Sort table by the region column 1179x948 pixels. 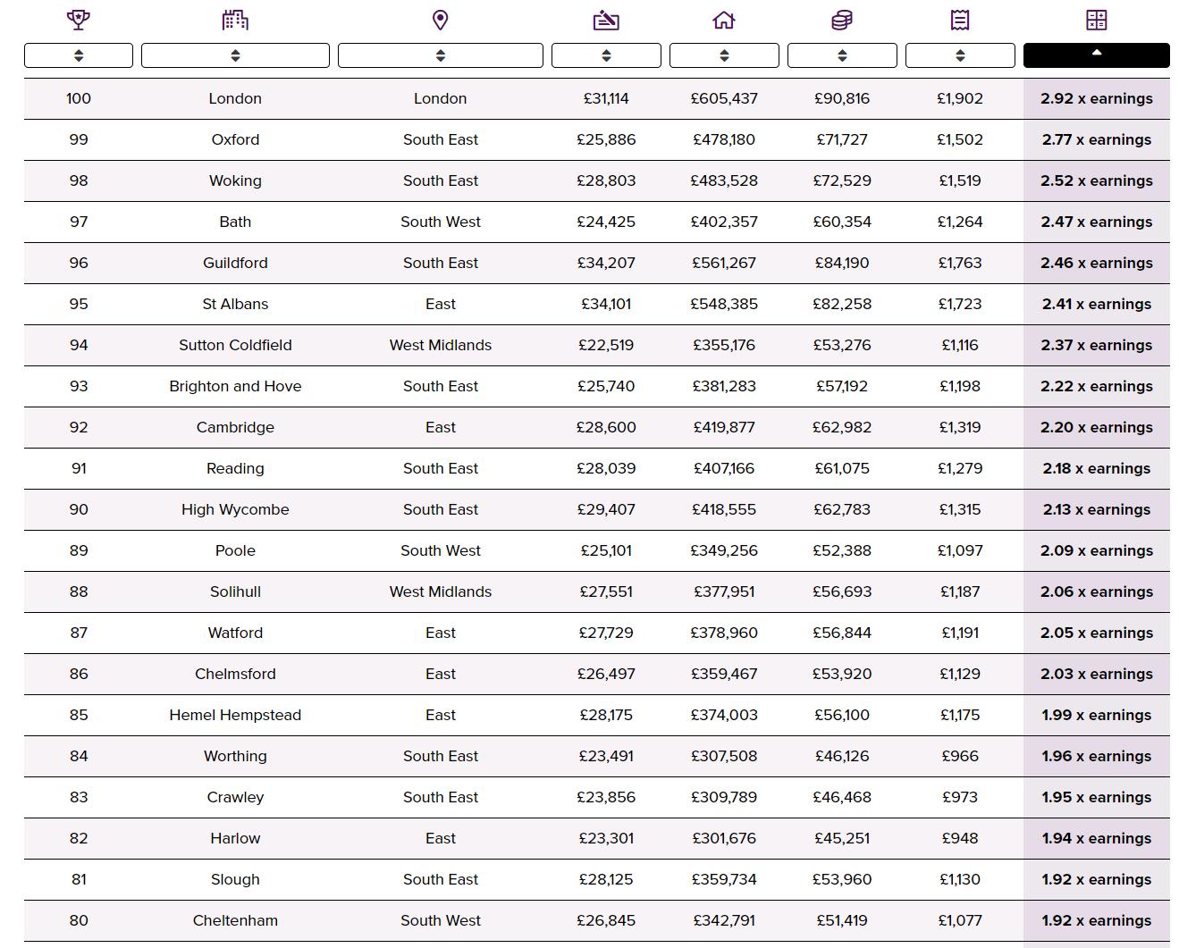(x=441, y=55)
